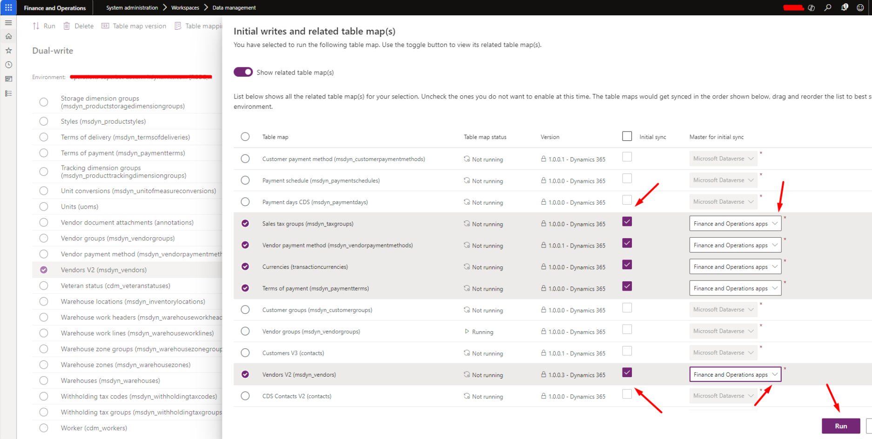
Task: Click Not running icon for CDS Contacts V2
Action: coord(467,396)
